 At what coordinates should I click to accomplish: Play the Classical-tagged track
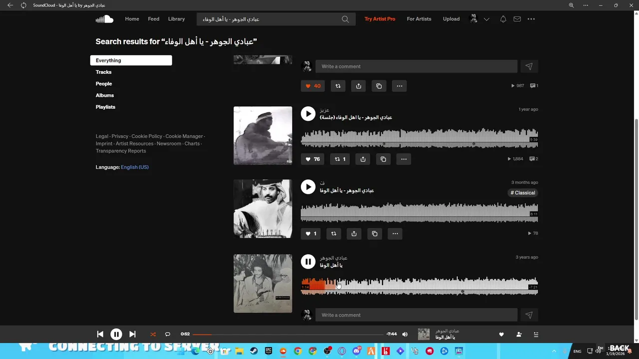308,187
